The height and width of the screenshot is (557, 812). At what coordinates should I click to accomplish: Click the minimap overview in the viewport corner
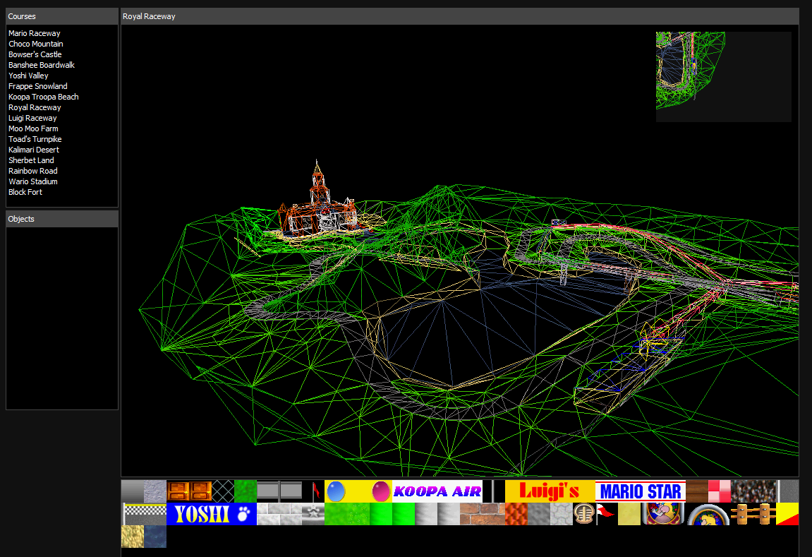723,77
